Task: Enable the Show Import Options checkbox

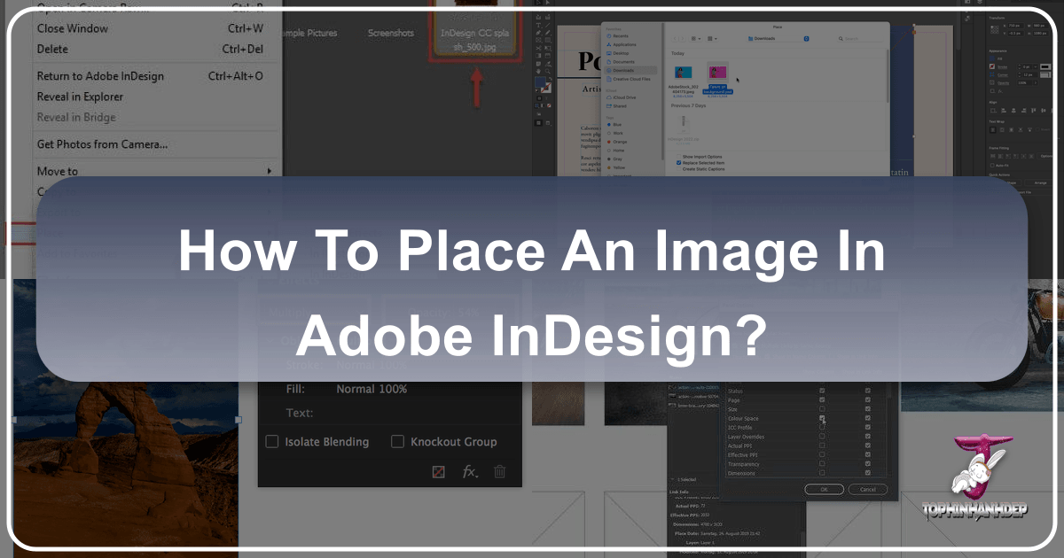Action: click(x=678, y=157)
